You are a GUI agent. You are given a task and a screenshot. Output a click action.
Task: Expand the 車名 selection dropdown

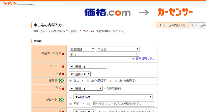[x=80, y=74]
